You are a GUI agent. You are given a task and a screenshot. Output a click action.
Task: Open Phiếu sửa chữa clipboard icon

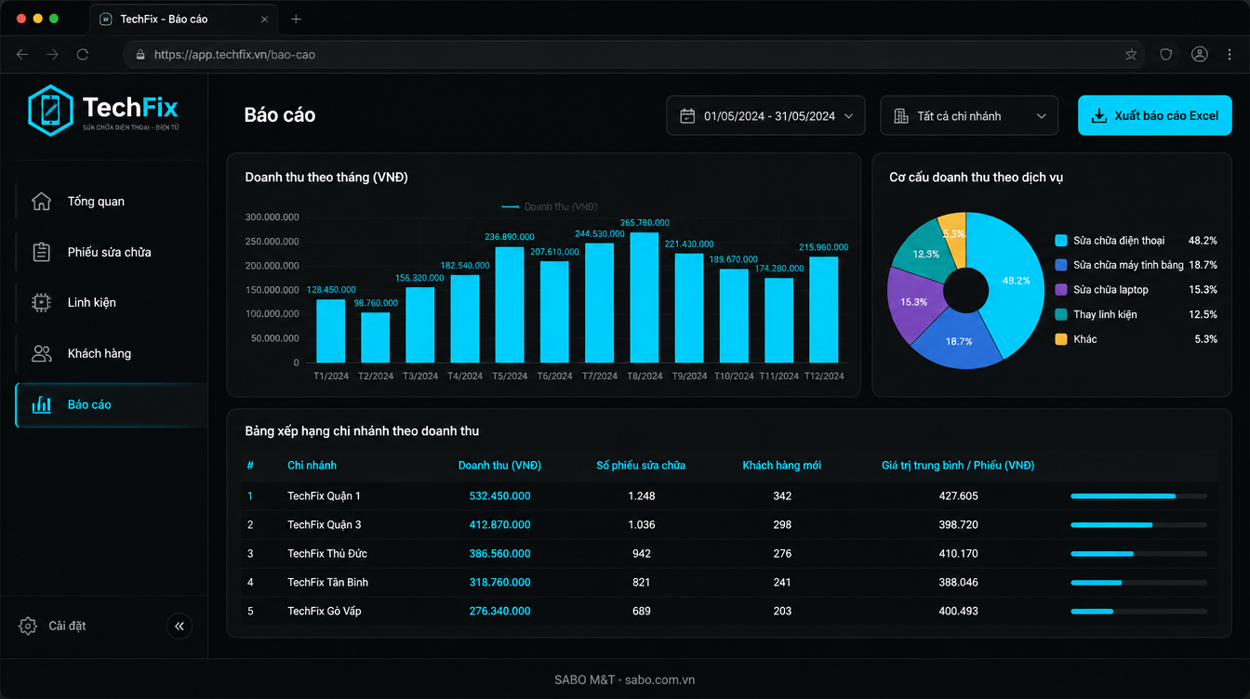[x=41, y=252]
